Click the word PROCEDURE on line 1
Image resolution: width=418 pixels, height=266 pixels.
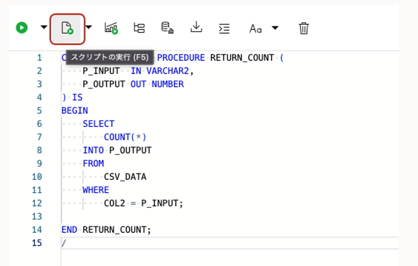pos(181,58)
